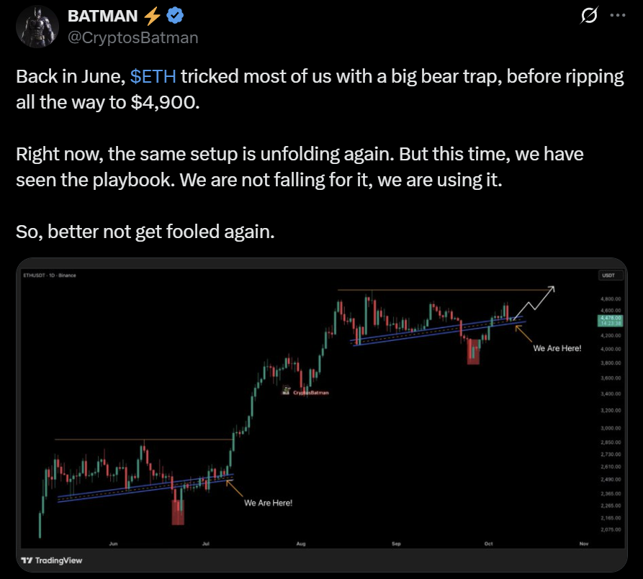The width and height of the screenshot is (643, 579).
Task: Click the USDT currency button on the chart
Action: [608, 275]
